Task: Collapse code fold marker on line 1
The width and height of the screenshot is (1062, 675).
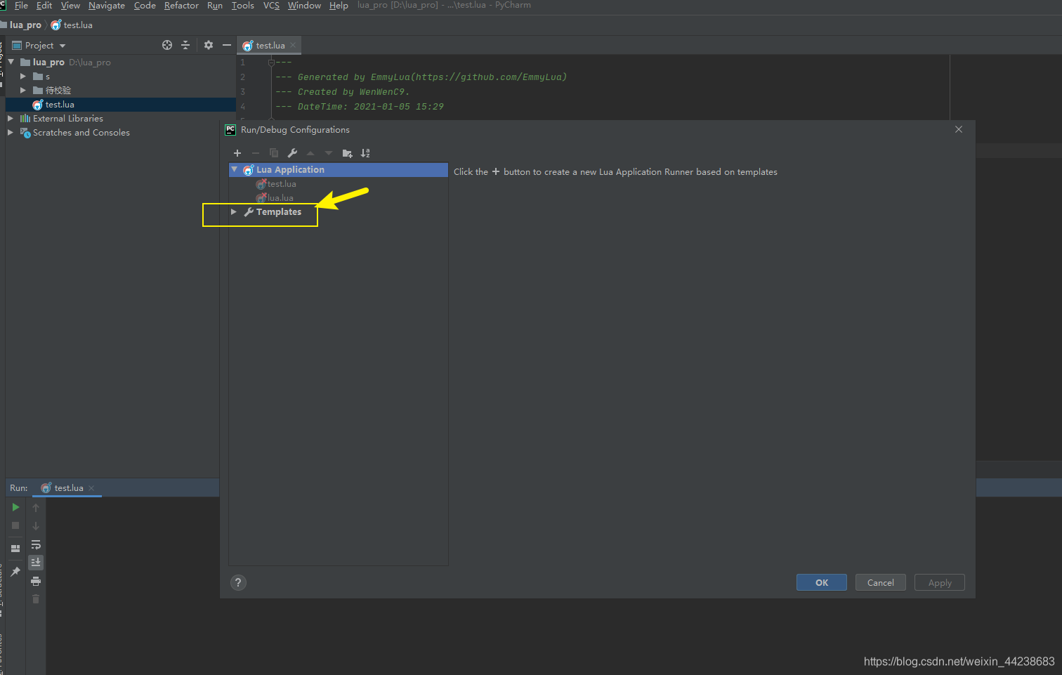Action: coord(271,63)
